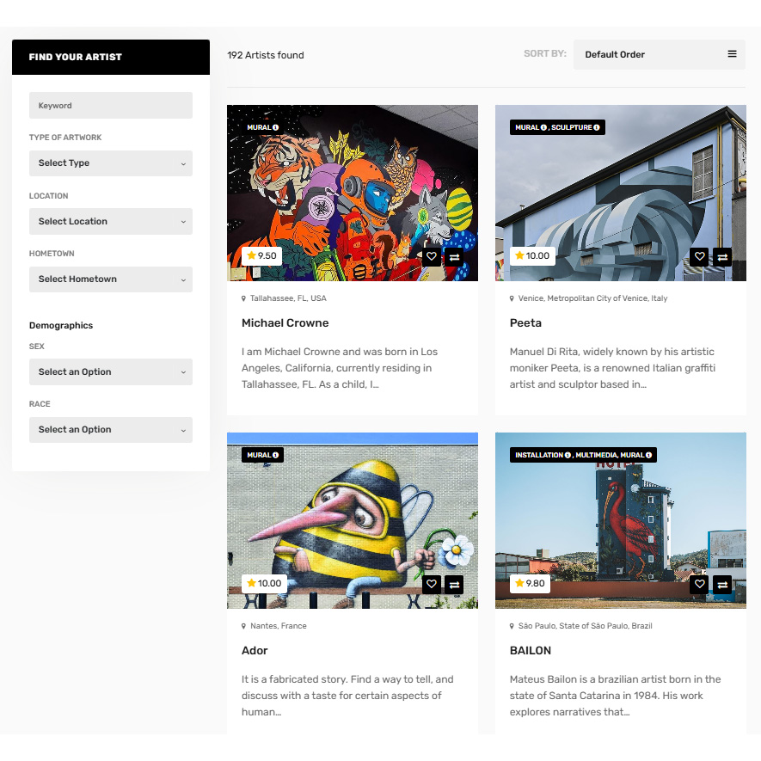The height and width of the screenshot is (761, 761).
Task: Open the Race demographics dropdown
Action: 111,430
